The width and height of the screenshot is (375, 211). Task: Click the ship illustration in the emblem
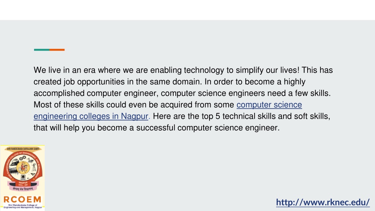[14, 162]
